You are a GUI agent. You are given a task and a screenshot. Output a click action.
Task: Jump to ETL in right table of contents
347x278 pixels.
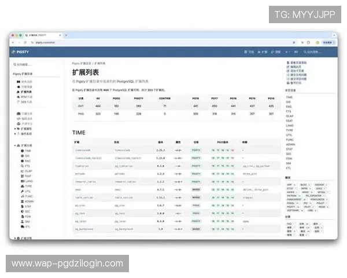click(x=289, y=168)
